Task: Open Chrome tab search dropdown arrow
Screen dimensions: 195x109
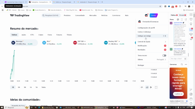Action: pos(2,2)
